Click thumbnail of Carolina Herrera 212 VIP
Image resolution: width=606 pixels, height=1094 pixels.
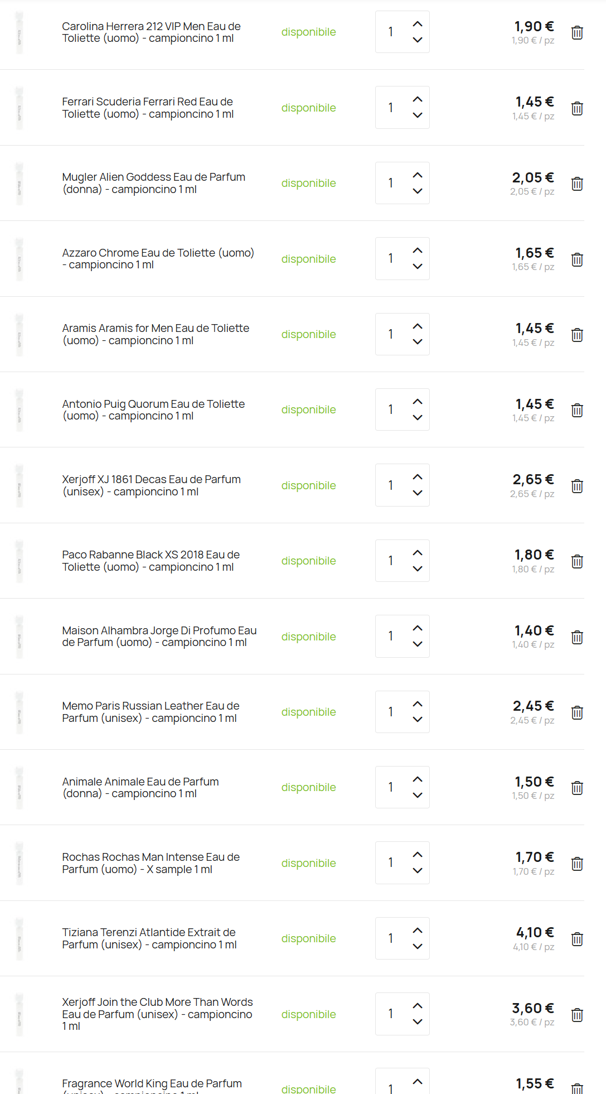(20, 32)
